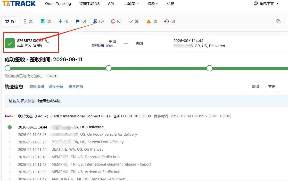Select the hourglass not-found status filter
This screenshot has height=181, width=288.
coord(28,21)
